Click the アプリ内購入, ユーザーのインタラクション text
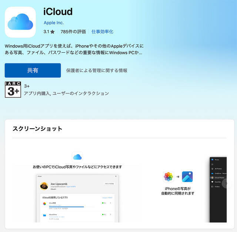 [x=66, y=93]
